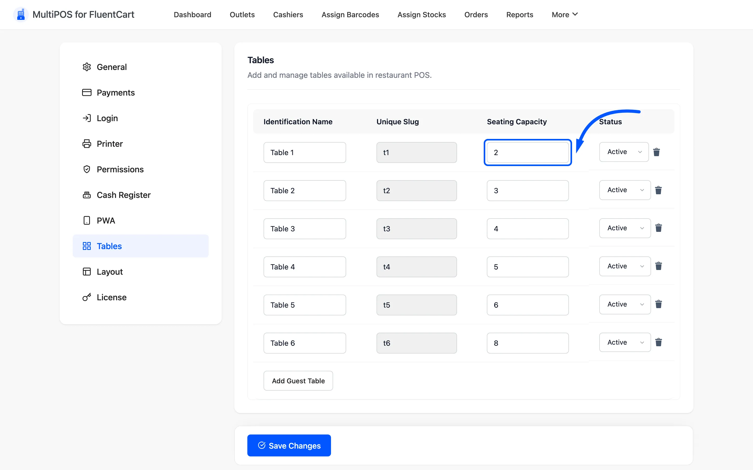
Task: Click Add Guest Table button
Action: click(298, 381)
